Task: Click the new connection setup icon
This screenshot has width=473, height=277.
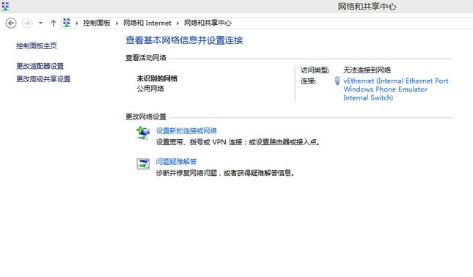Action: coord(143,133)
